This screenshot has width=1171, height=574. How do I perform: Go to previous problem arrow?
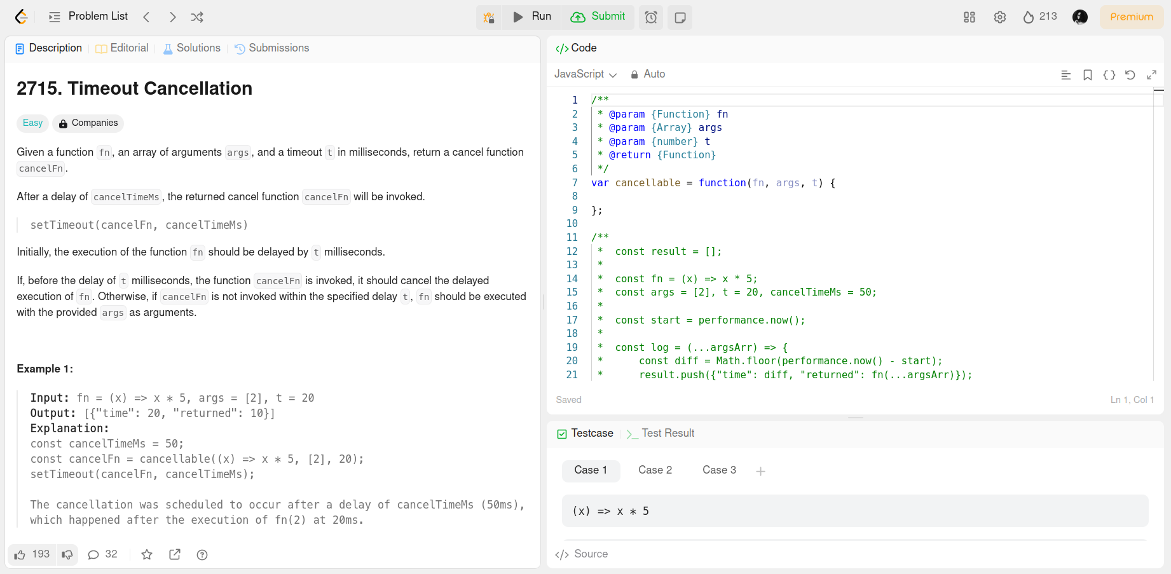pyautogui.click(x=147, y=17)
